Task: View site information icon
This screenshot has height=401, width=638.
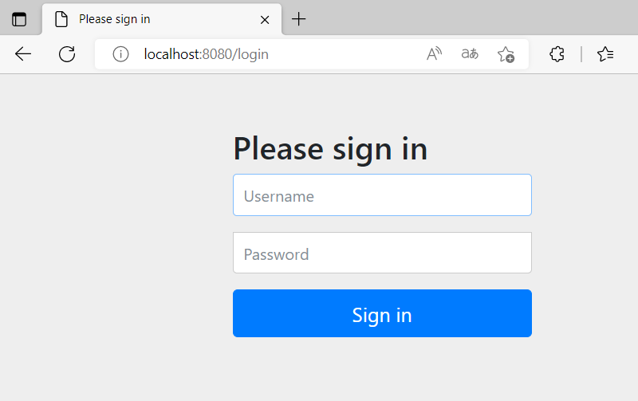Action: click(x=120, y=54)
